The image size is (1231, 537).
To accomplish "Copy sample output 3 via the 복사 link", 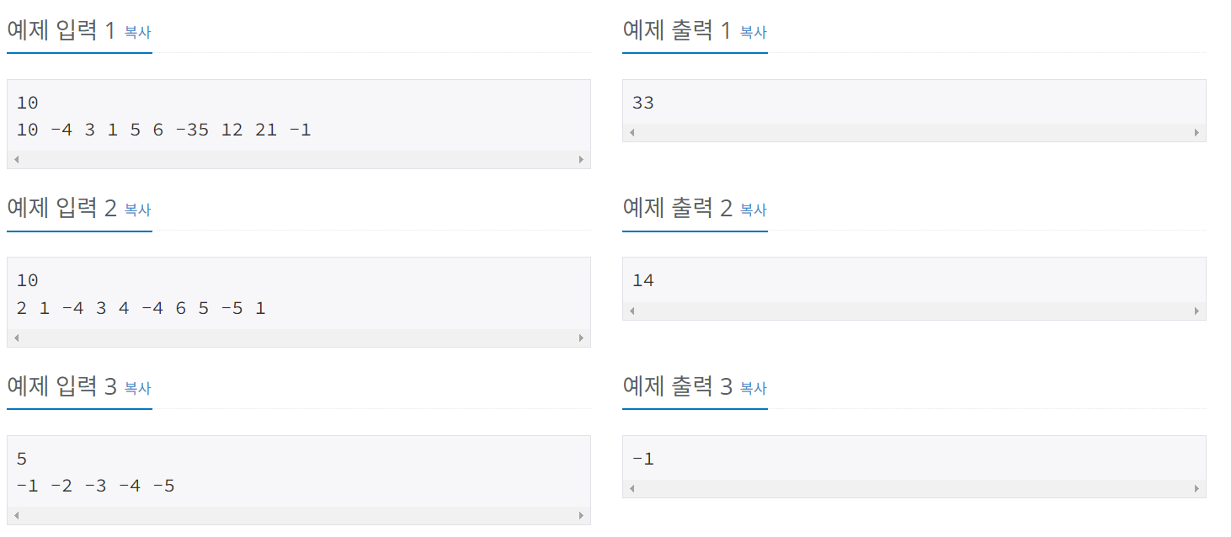I will point(752,389).
